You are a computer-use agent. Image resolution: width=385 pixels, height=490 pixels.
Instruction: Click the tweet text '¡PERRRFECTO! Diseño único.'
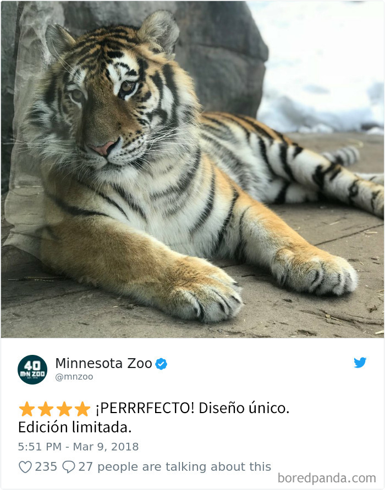click(193, 409)
